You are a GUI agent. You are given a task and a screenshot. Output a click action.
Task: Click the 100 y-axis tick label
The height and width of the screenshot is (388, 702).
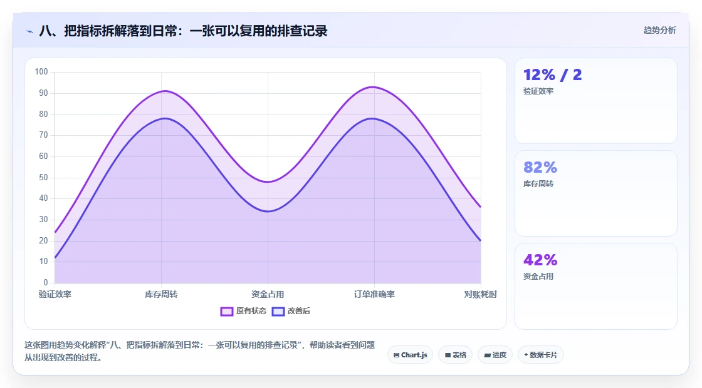[x=41, y=72]
